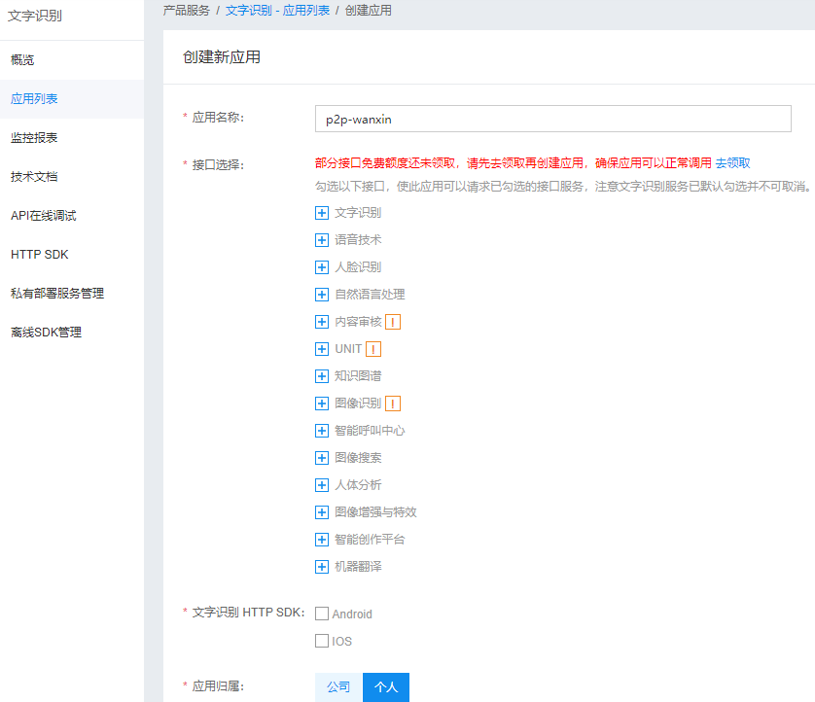The height and width of the screenshot is (702, 815).
Task: Expand the 语音技术 plus icon
Action: (322, 240)
